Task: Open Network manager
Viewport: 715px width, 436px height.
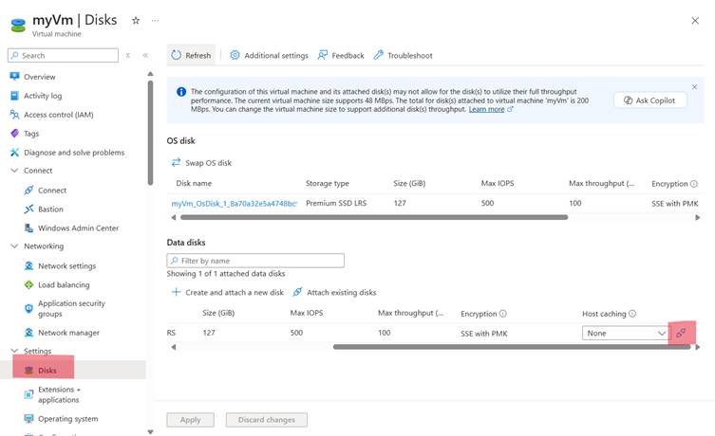Action: click(x=69, y=333)
